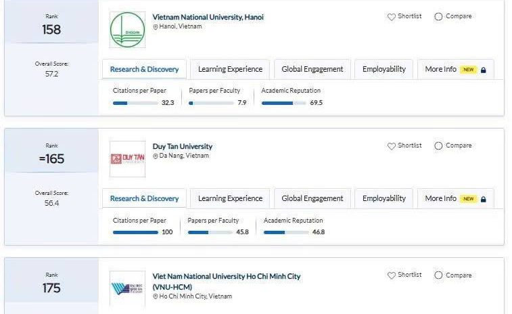This screenshot has height=314, width=512.
Task: Click Shortlist label for Hanoi university
Action: [x=409, y=16]
